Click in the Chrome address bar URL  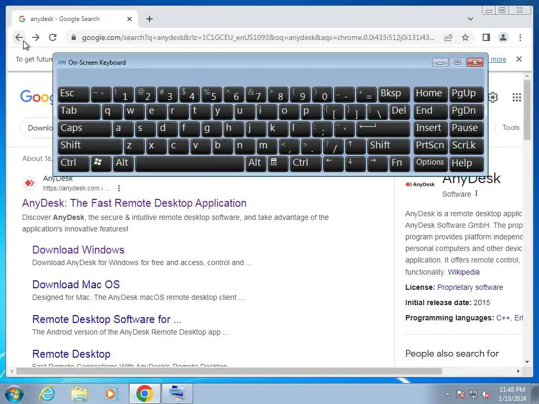[258, 37]
